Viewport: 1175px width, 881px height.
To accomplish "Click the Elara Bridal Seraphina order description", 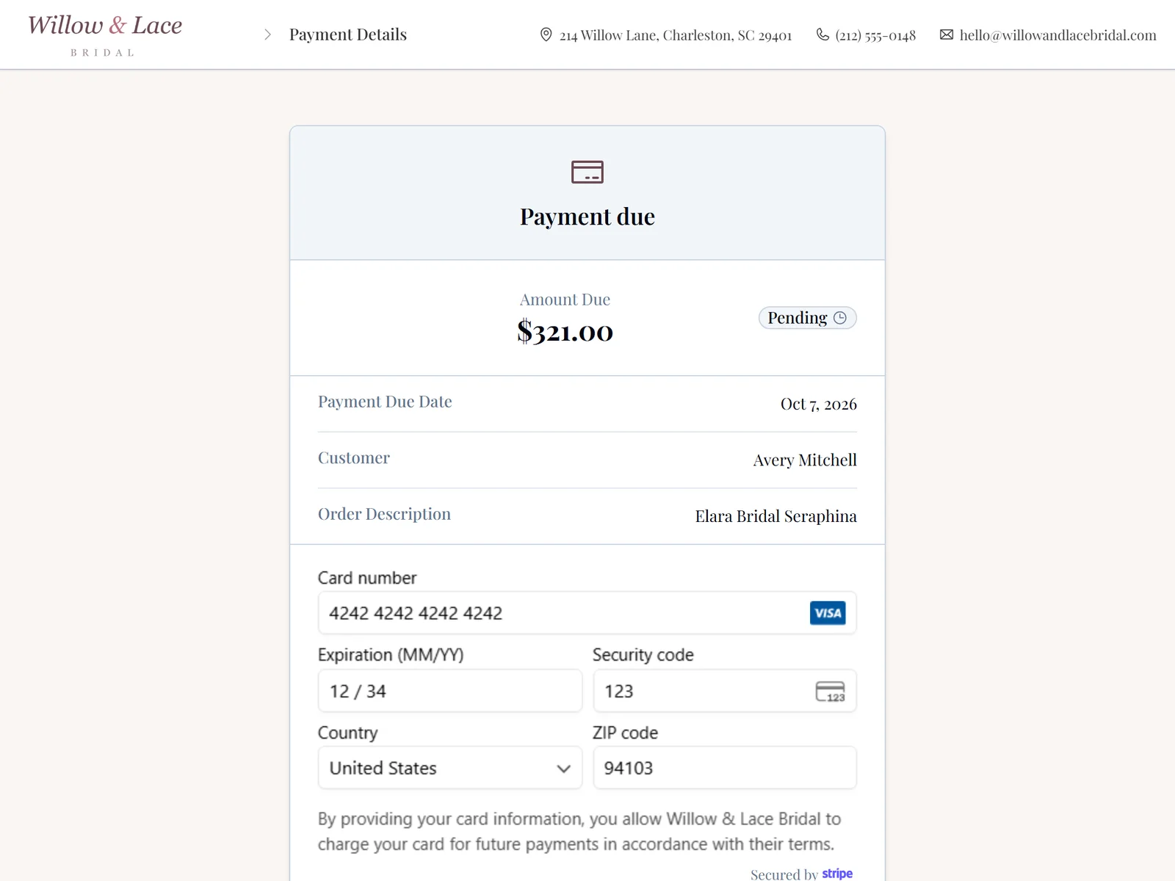I will click(x=776, y=516).
